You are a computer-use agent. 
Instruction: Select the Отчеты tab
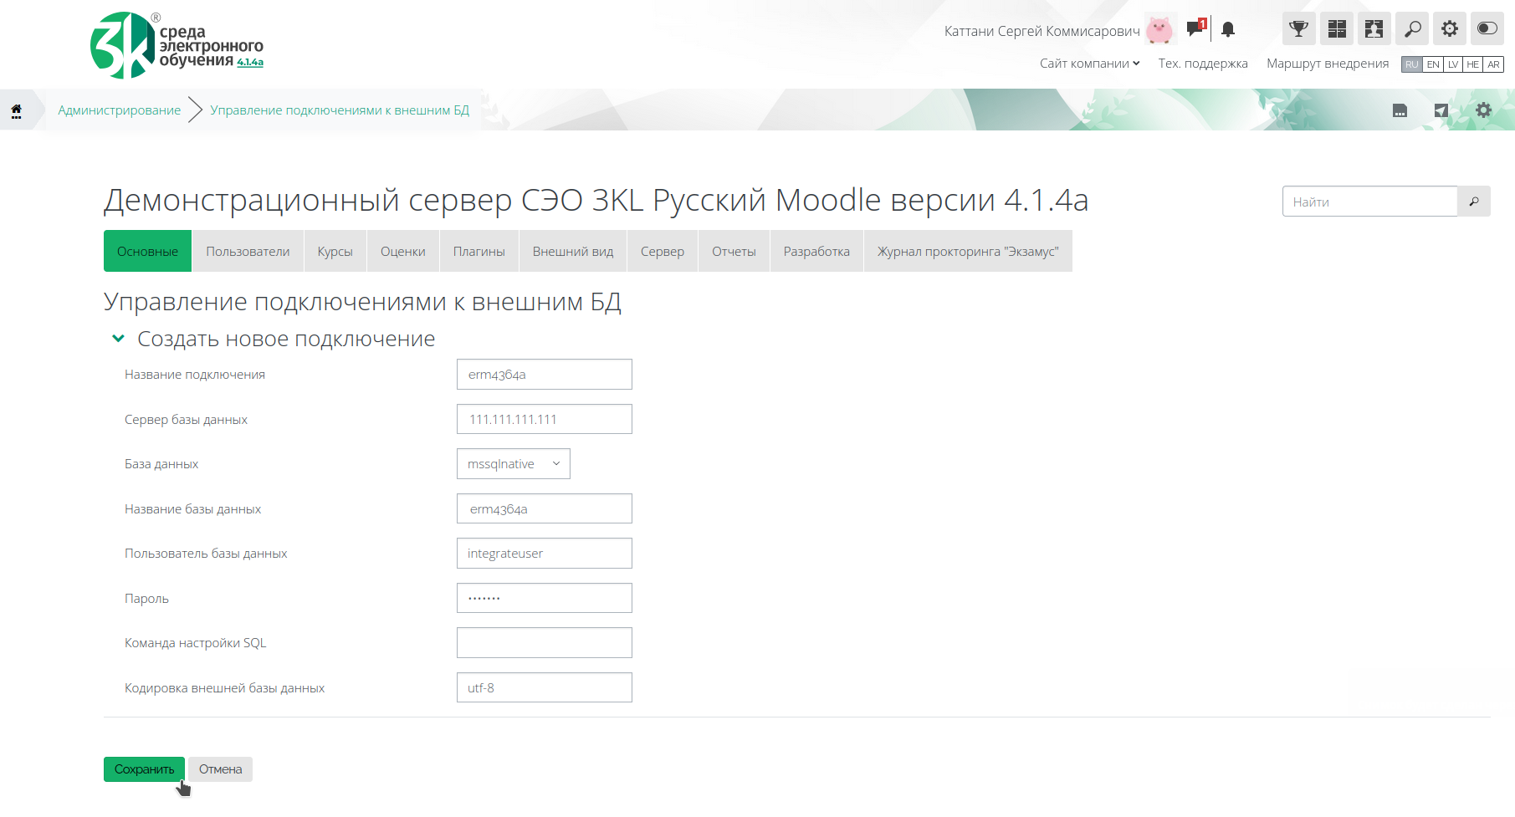coord(734,251)
